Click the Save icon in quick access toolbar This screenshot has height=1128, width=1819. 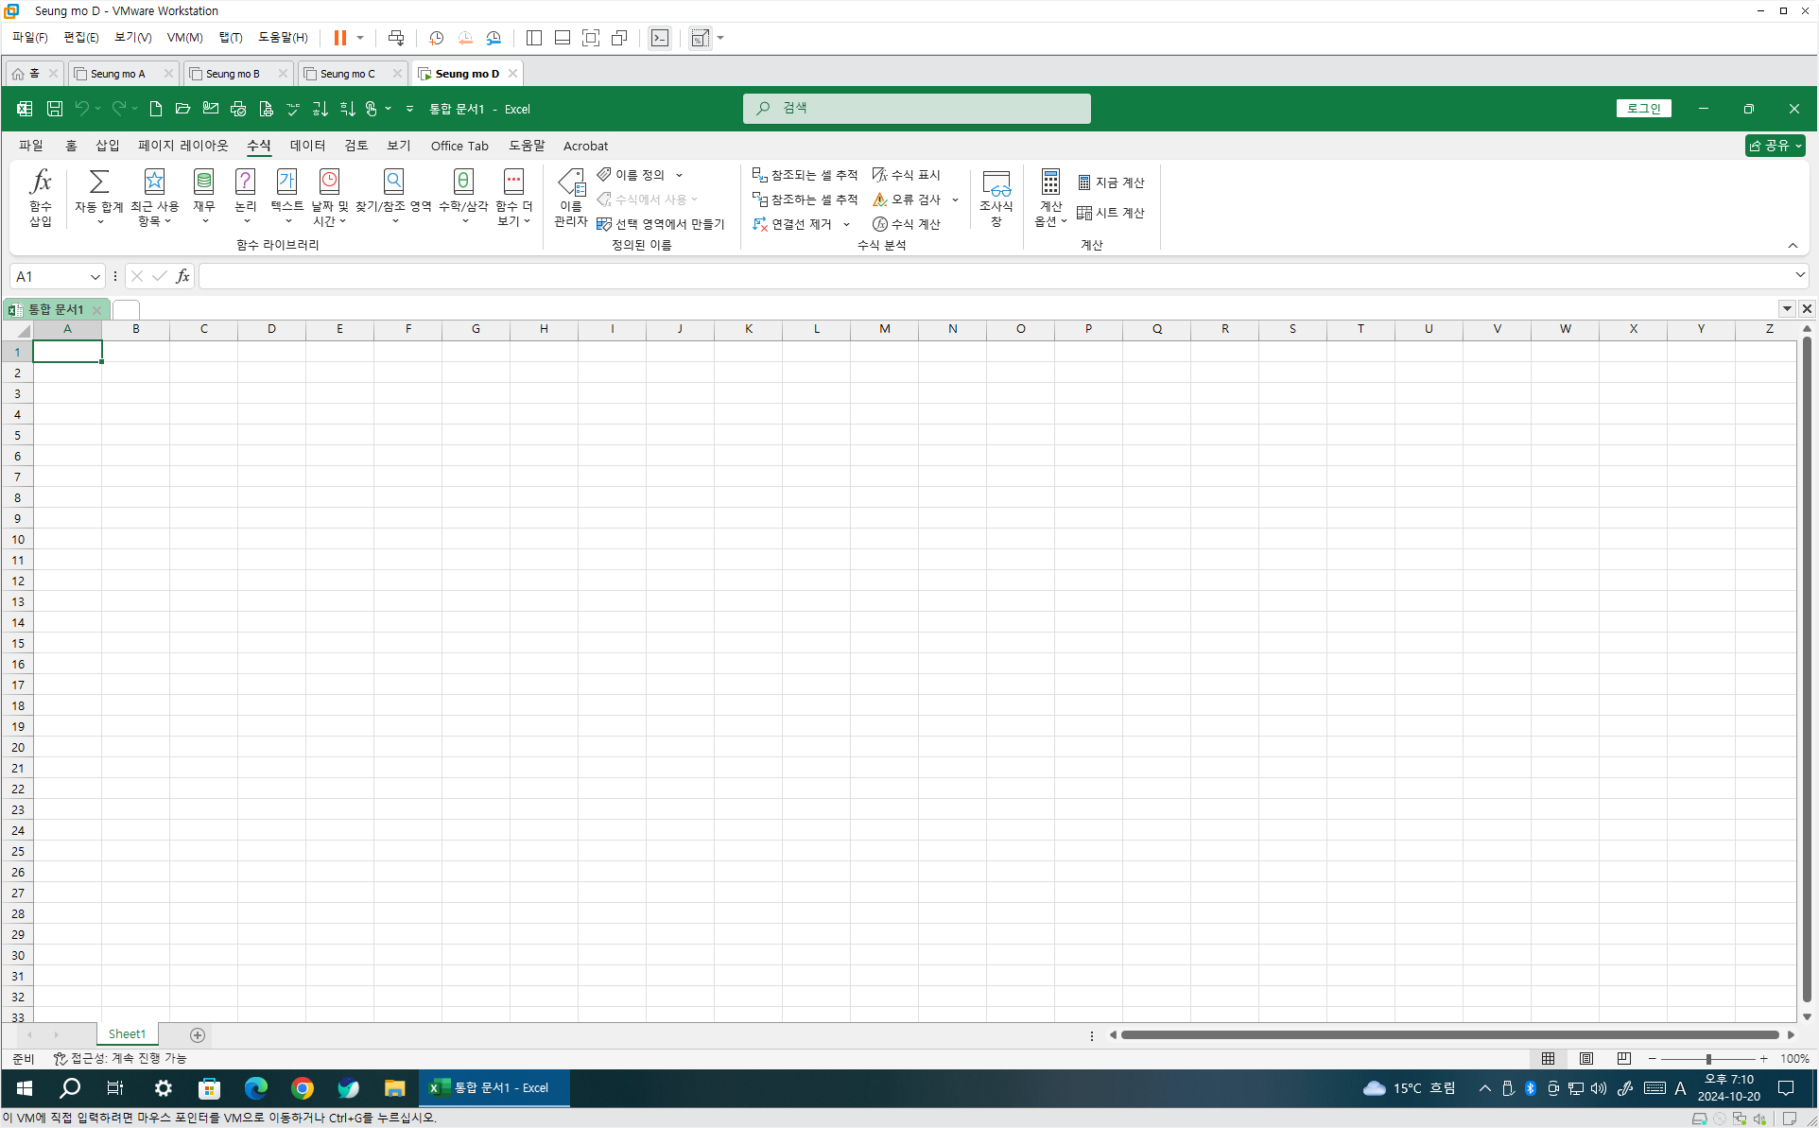55,109
